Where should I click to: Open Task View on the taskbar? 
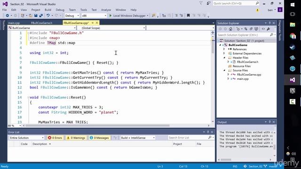coord(293,14)
